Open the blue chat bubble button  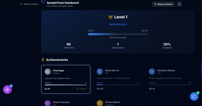tap(194, 96)
